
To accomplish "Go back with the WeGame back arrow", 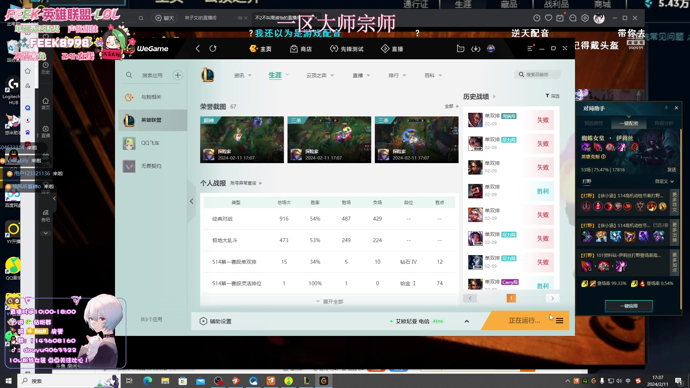I will pyautogui.click(x=198, y=48).
